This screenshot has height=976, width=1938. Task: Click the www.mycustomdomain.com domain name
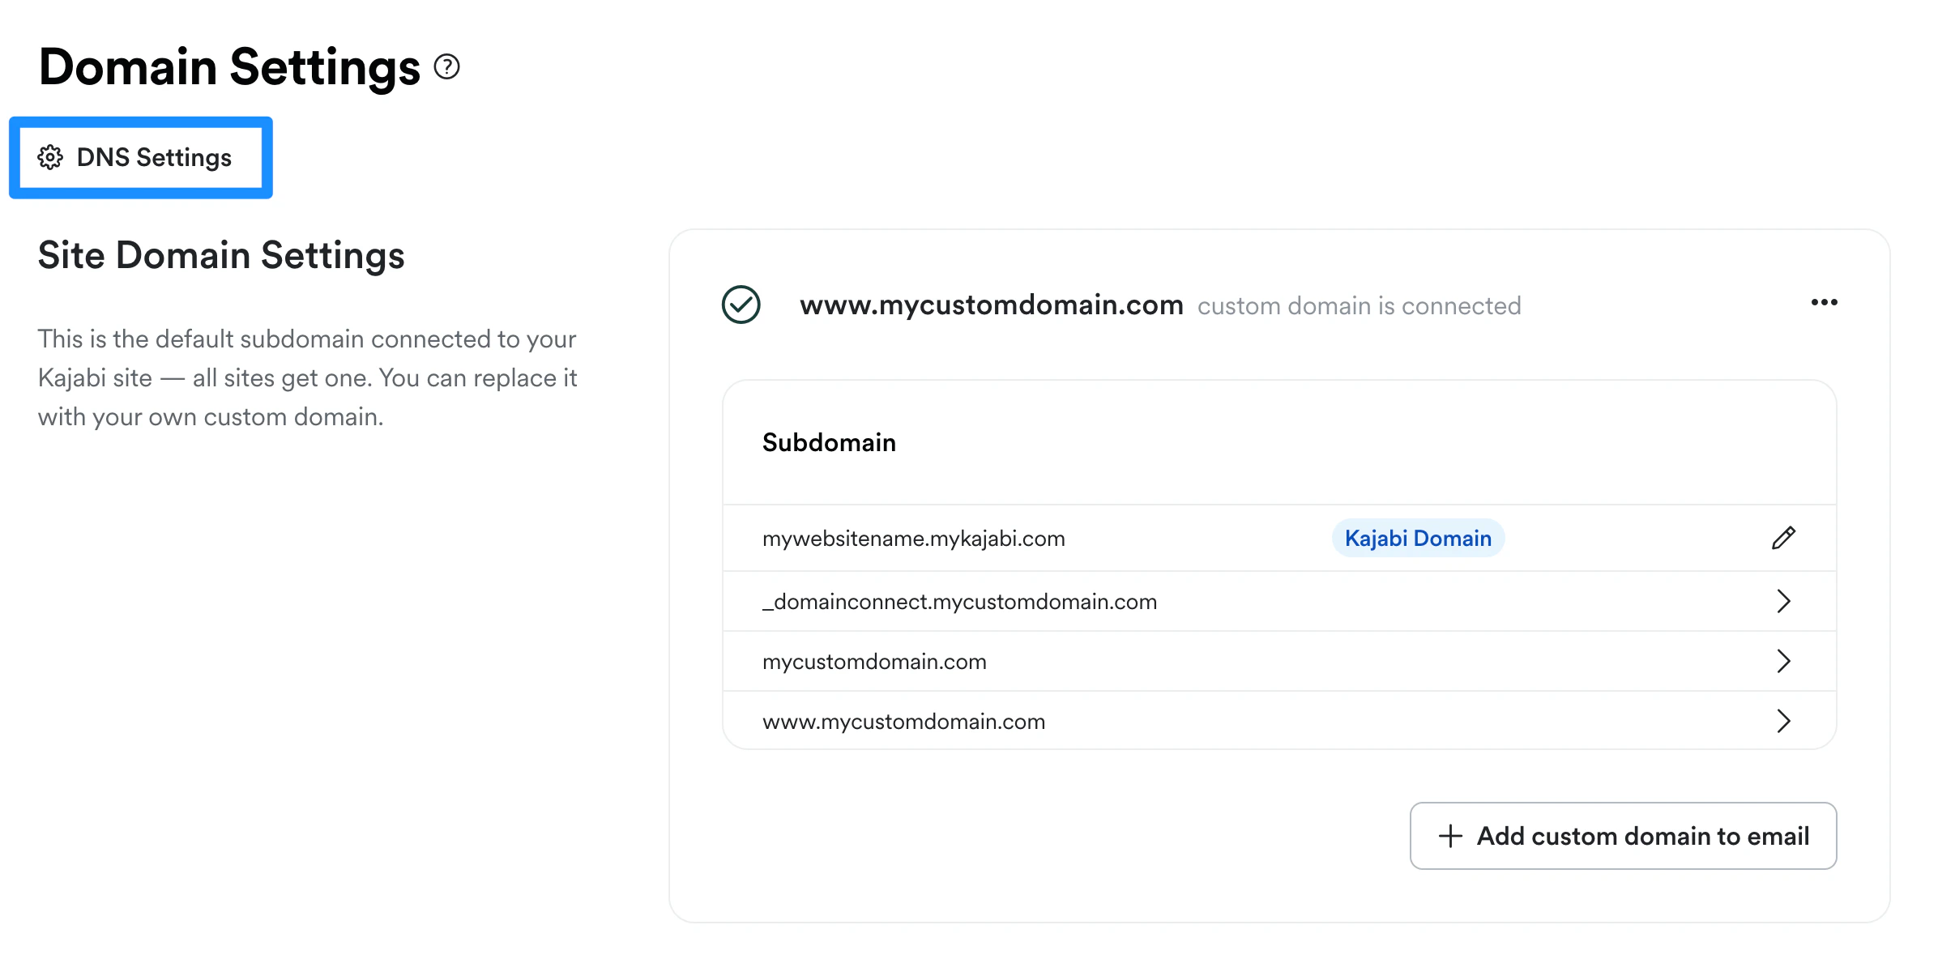tap(992, 305)
